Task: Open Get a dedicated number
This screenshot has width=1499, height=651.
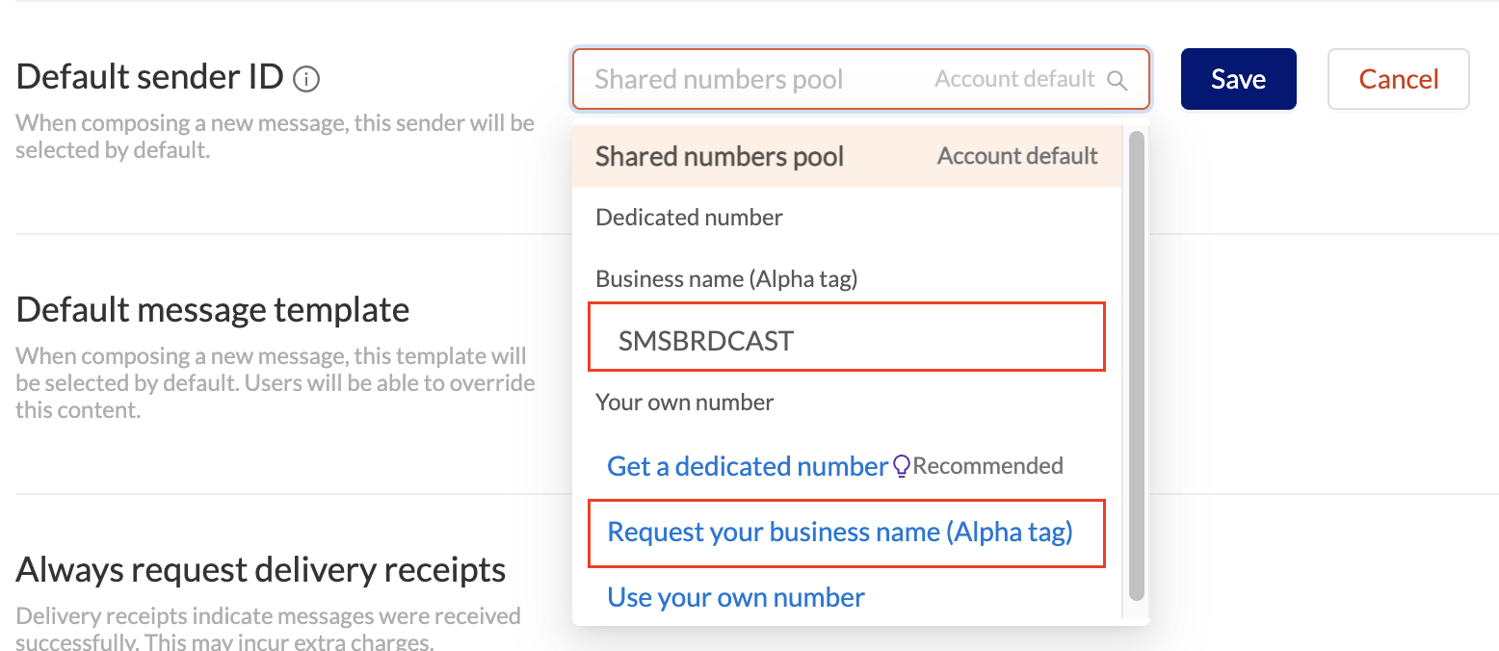Action: [x=748, y=465]
